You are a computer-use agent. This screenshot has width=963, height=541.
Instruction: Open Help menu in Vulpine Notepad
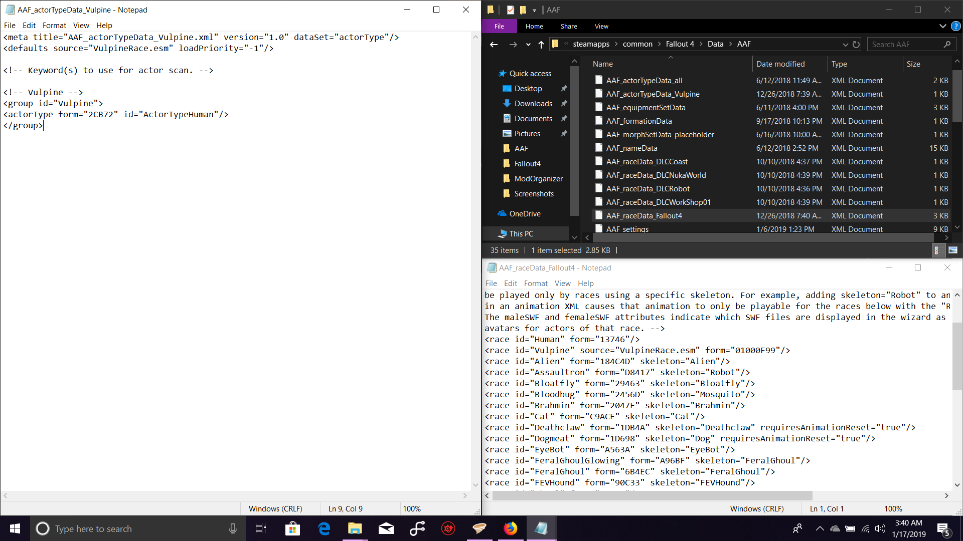pos(104,25)
